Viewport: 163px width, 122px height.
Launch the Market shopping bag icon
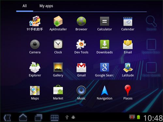click(x=58, y=90)
